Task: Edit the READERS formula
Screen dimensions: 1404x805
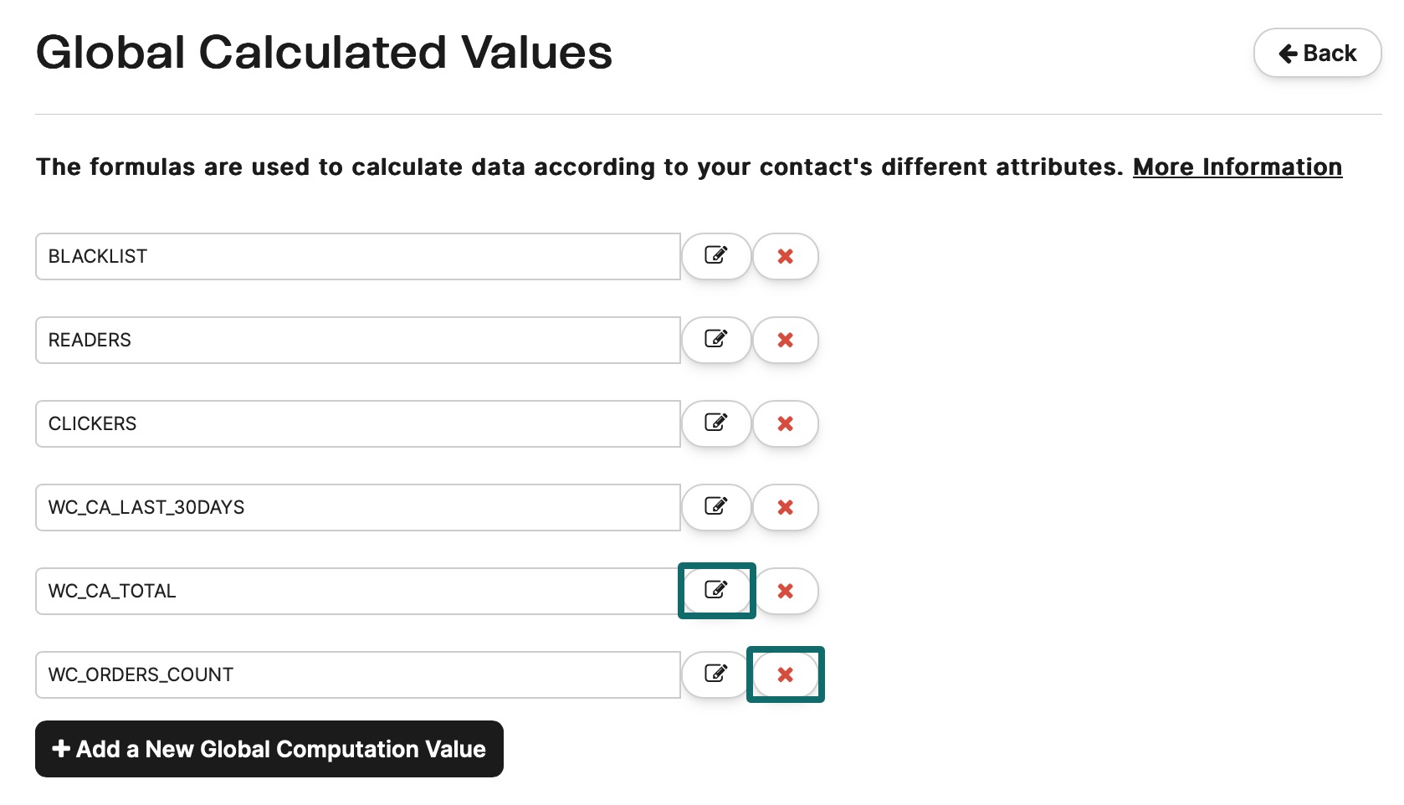Action: 716,340
